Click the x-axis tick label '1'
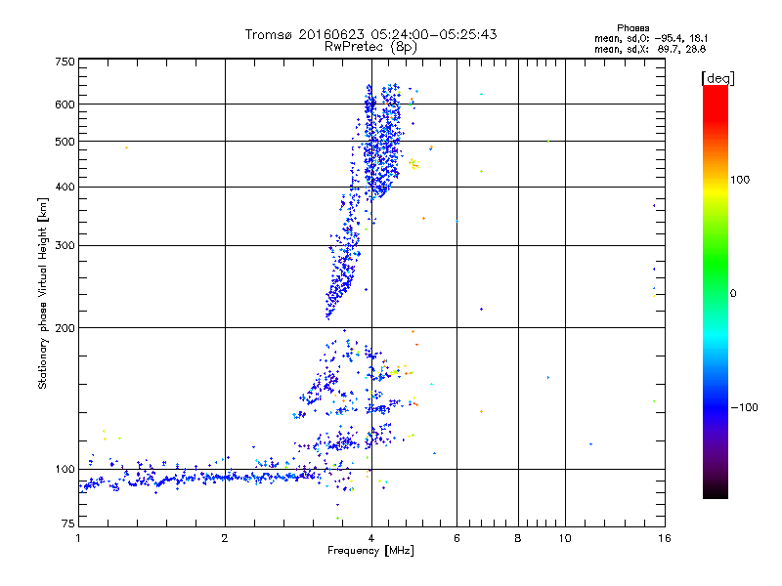This screenshot has height=586, width=782. tap(78, 538)
